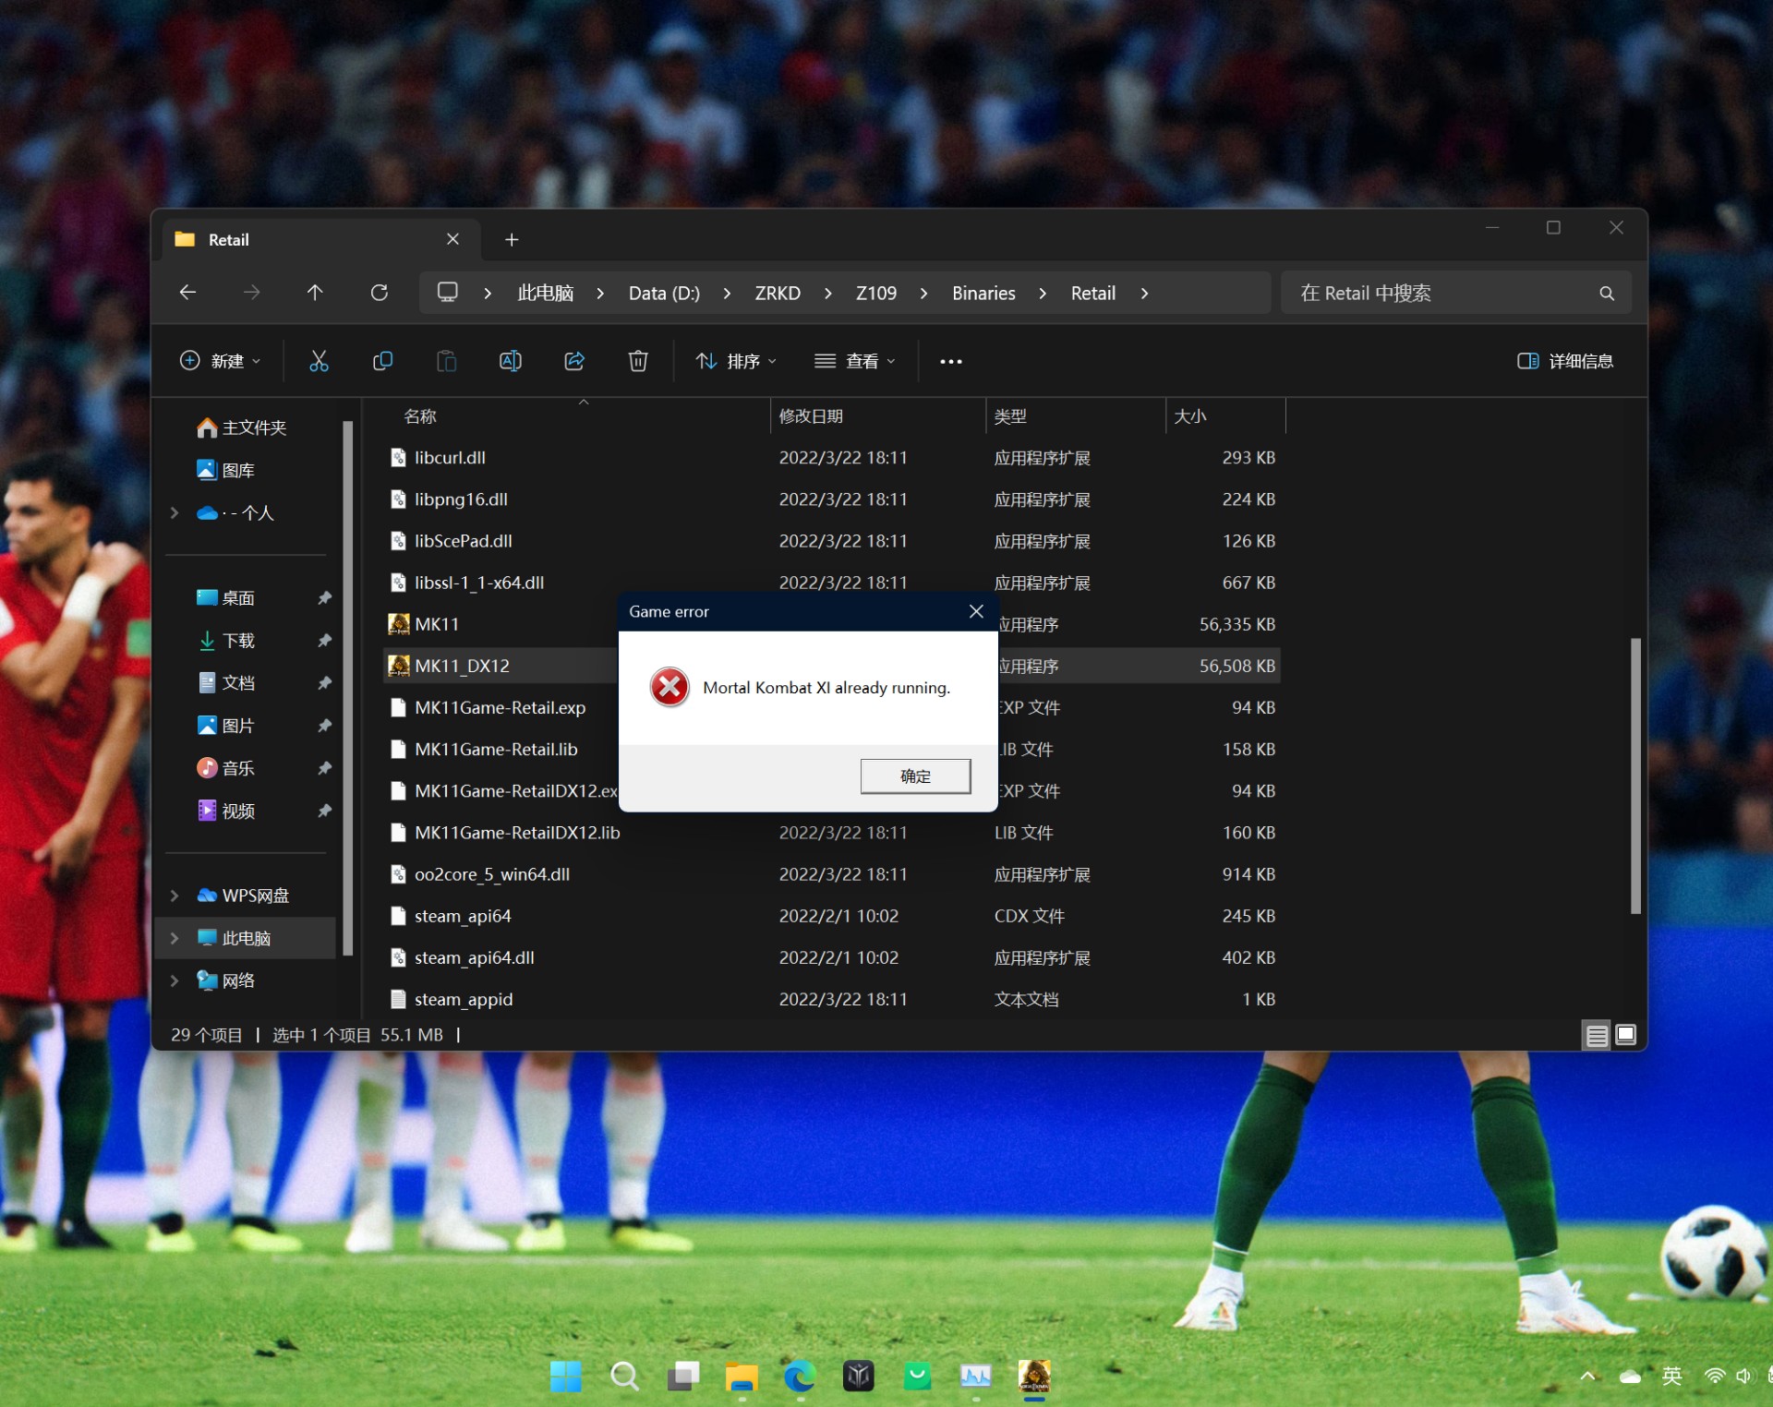Show hidden tray icons chevron
This screenshot has height=1407, width=1773.
pyautogui.click(x=1587, y=1377)
